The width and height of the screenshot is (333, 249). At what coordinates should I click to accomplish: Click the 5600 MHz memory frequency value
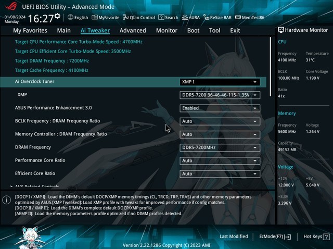(x=287, y=132)
